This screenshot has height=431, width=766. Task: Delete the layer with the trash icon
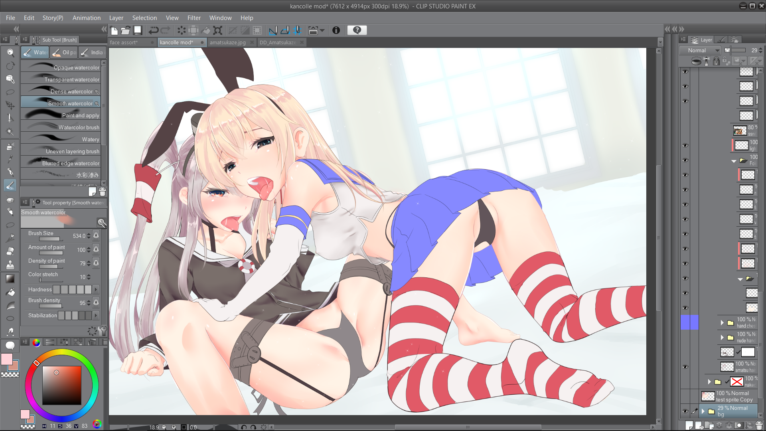[x=759, y=425]
